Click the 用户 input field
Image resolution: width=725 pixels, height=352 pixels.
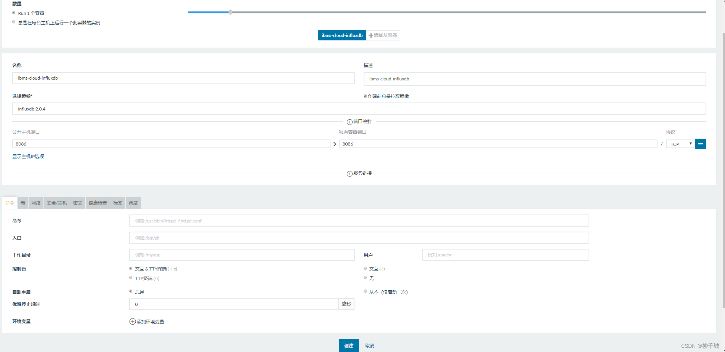click(505, 255)
